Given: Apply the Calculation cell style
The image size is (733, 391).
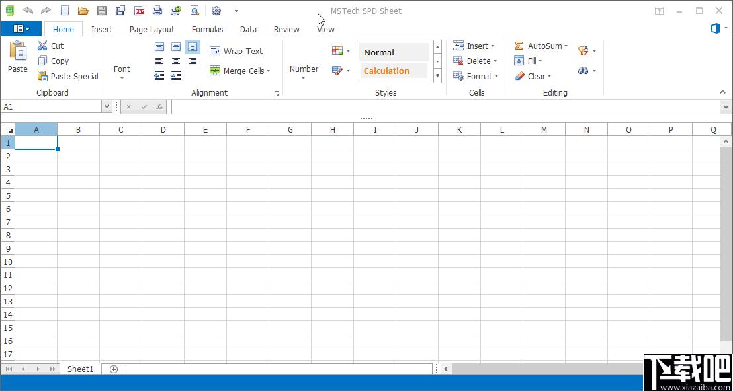Looking at the screenshot, I should 394,71.
